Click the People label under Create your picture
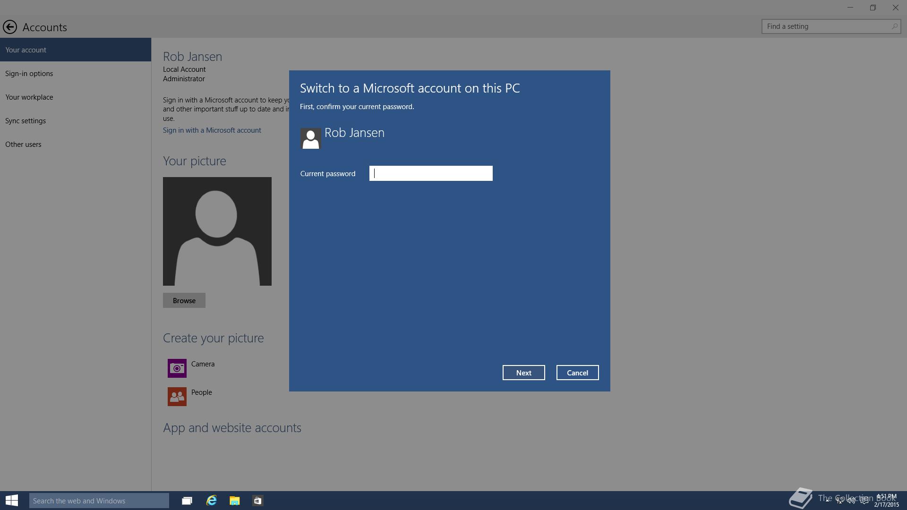The height and width of the screenshot is (510, 907). [202, 392]
